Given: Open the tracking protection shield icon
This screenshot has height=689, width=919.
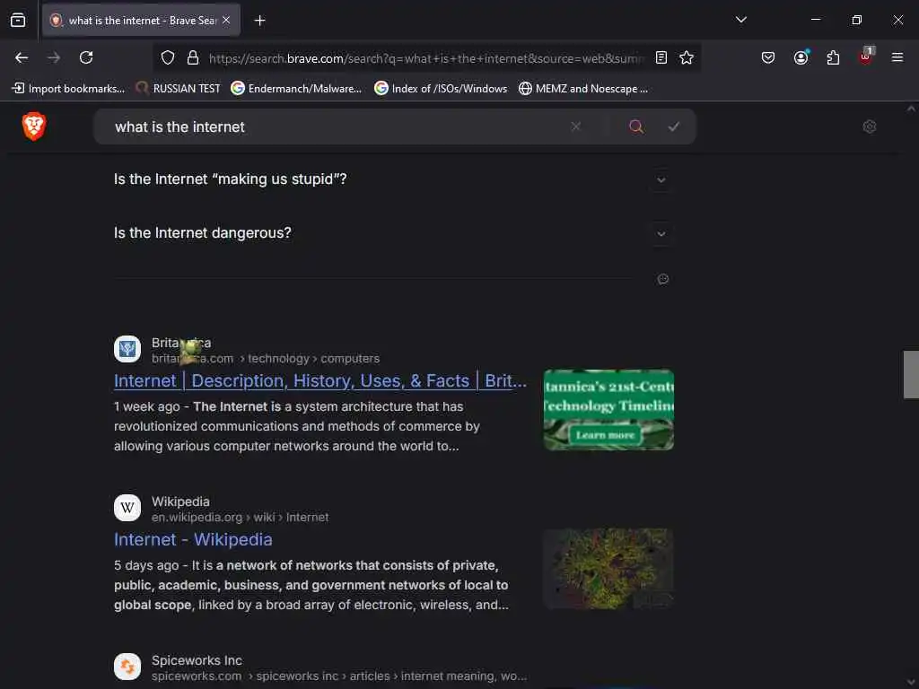Looking at the screenshot, I should [168, 57].
